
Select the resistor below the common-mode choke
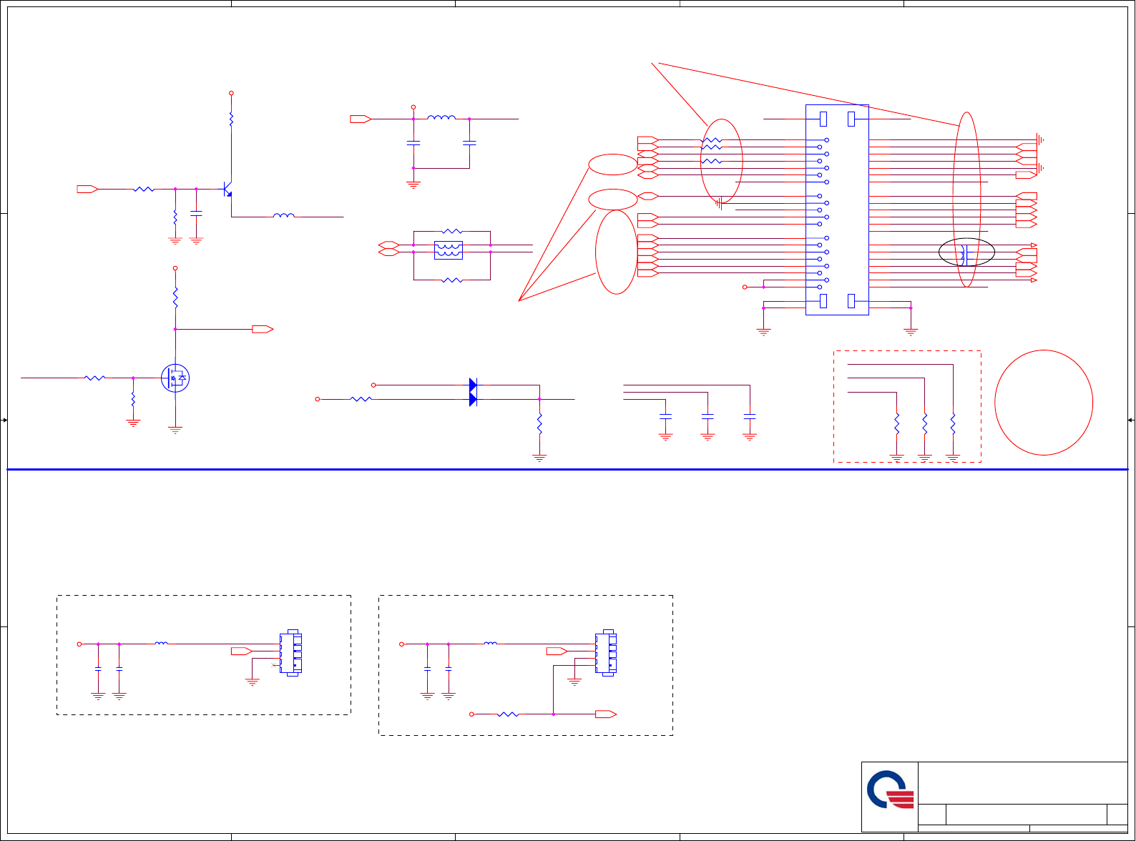(x=452, y=280)
